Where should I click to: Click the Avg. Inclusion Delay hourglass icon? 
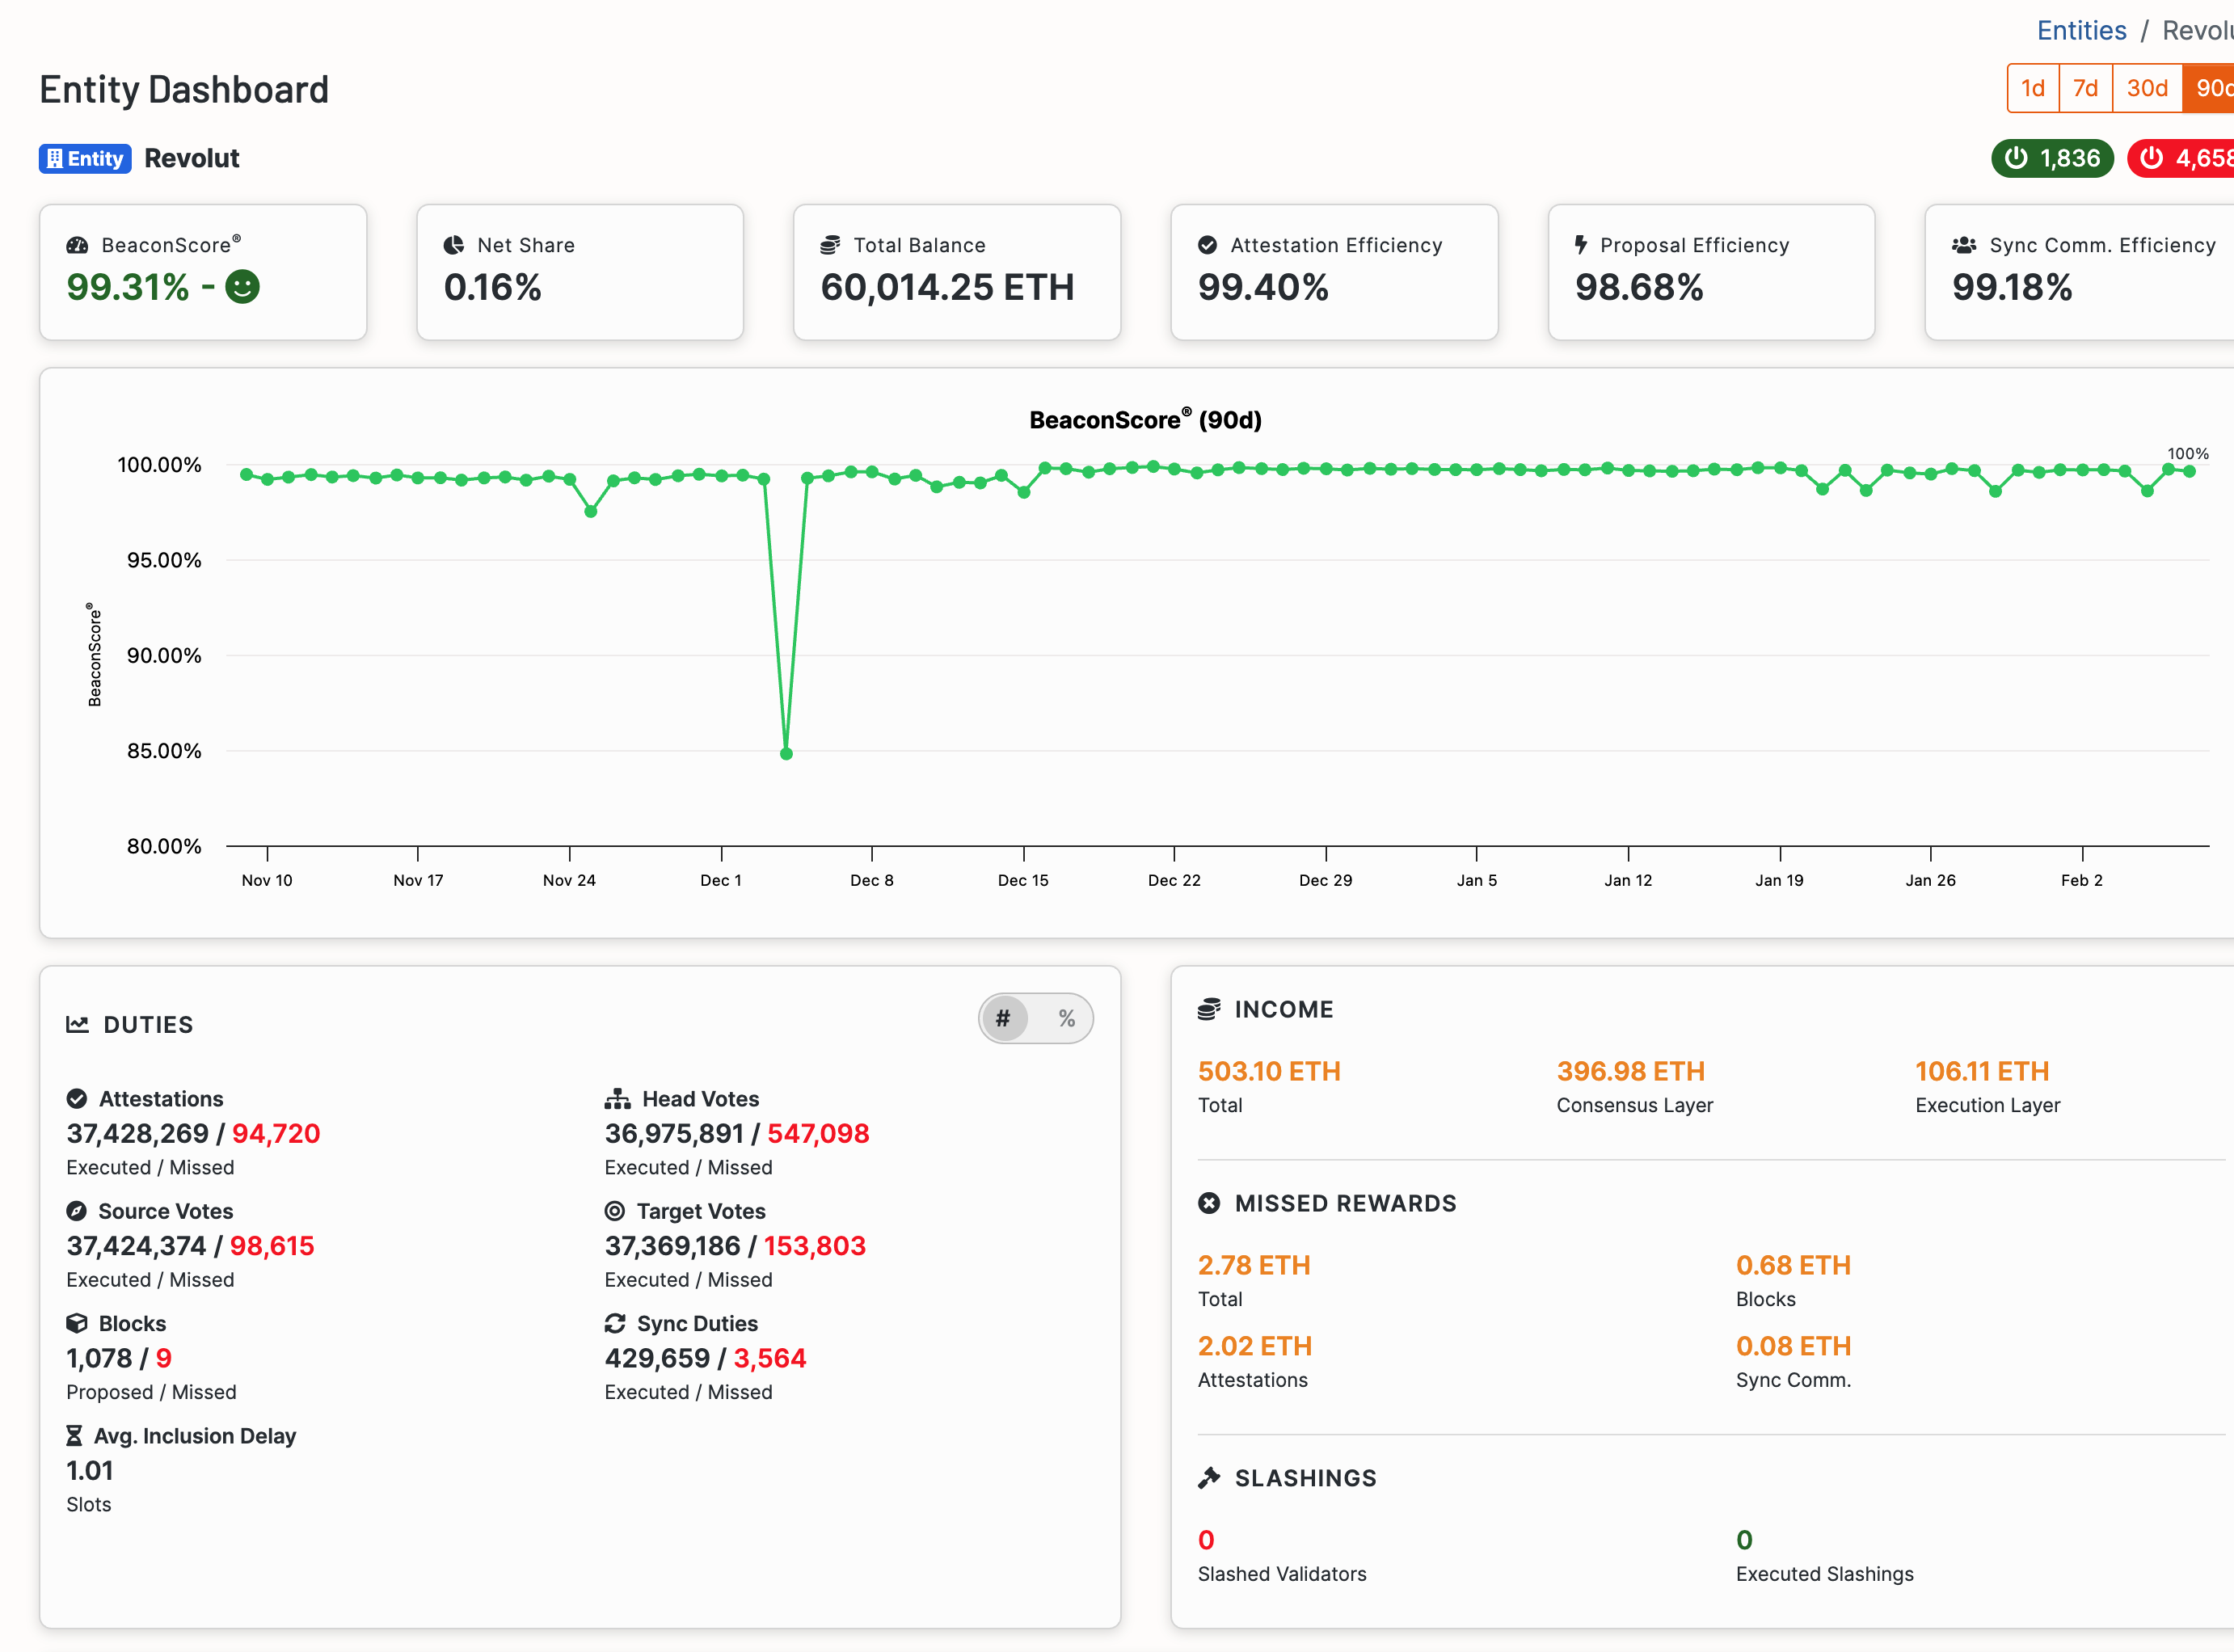(74, 1436)
